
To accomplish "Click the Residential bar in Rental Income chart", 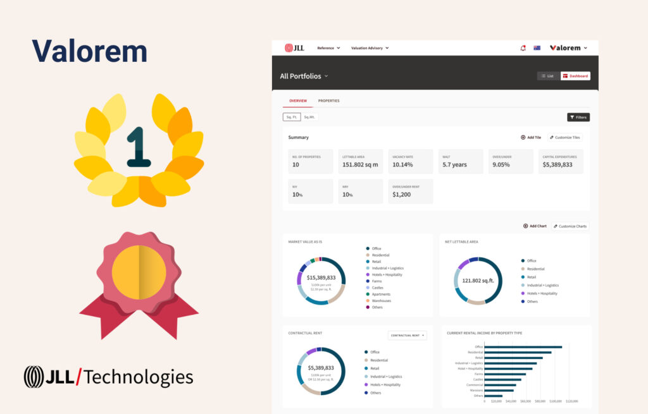I will click(x=518, y=353).
